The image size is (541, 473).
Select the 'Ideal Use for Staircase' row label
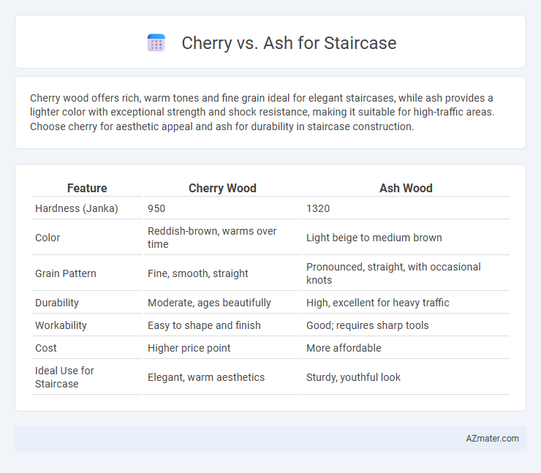pyautogui.click(x=64, y=377)
